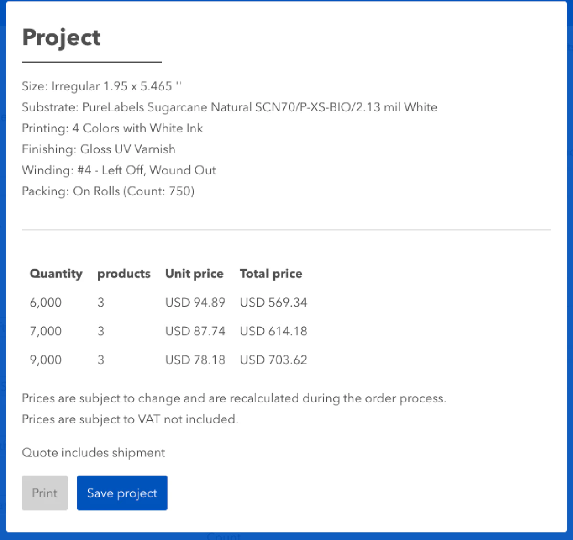The image size is (573, 540).
Task: Click the USD 94.89 unit price
Action: [195, 302]
